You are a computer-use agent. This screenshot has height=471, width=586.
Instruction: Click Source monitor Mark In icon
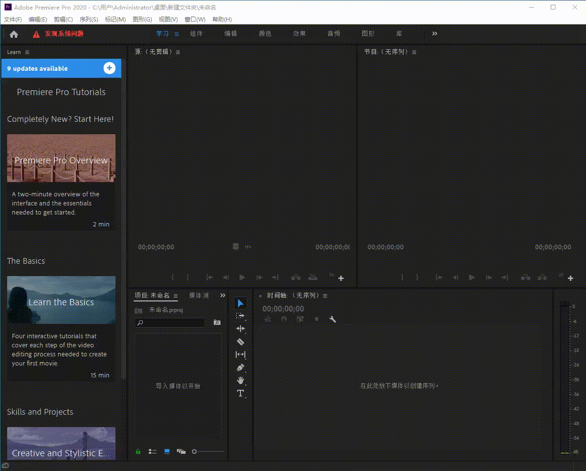(x=173, y=277)
